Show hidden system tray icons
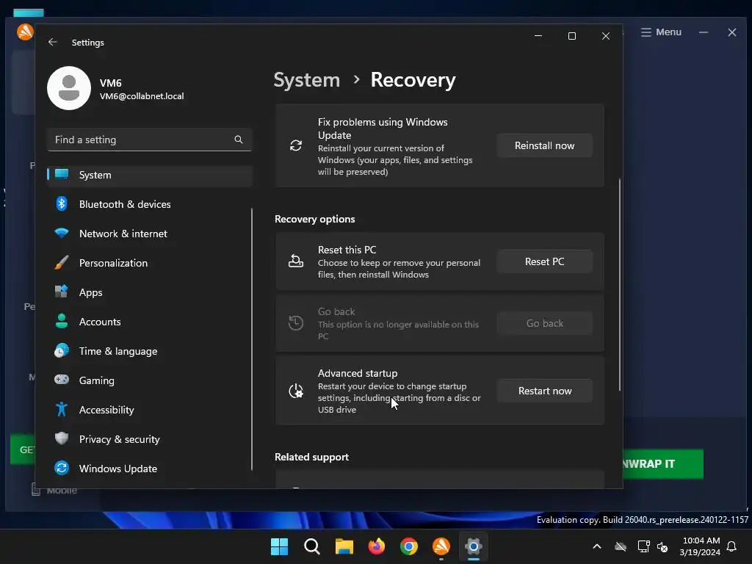The image size is (752, 564). tap(597, 546)
